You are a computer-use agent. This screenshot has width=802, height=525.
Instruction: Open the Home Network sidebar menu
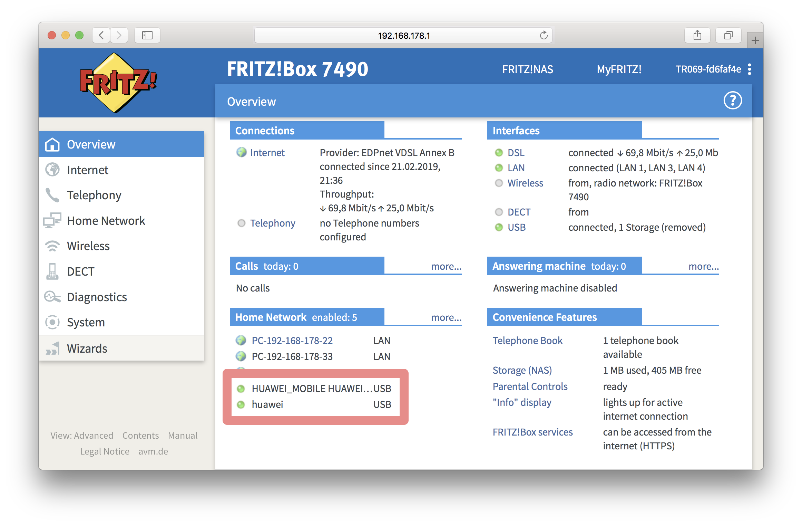[121, 220]
